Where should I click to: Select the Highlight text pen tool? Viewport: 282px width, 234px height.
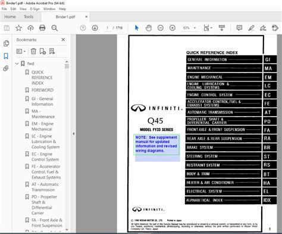251,28
